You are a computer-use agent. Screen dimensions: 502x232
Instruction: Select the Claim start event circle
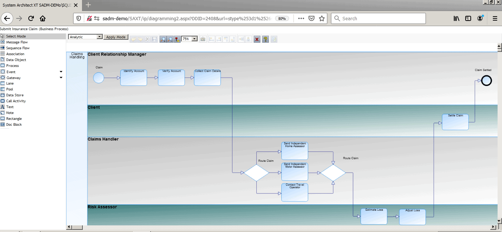pyautogui.click(x=99, y=78)
